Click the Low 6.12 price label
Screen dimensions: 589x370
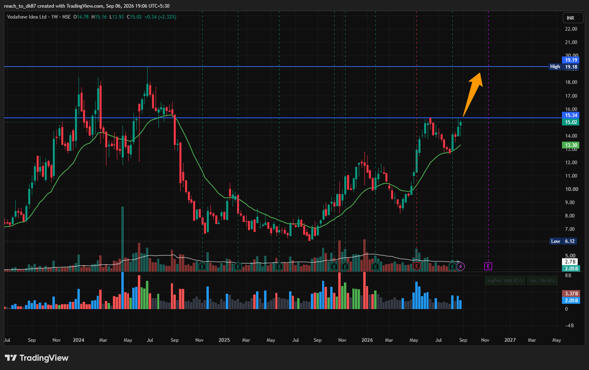563,241
